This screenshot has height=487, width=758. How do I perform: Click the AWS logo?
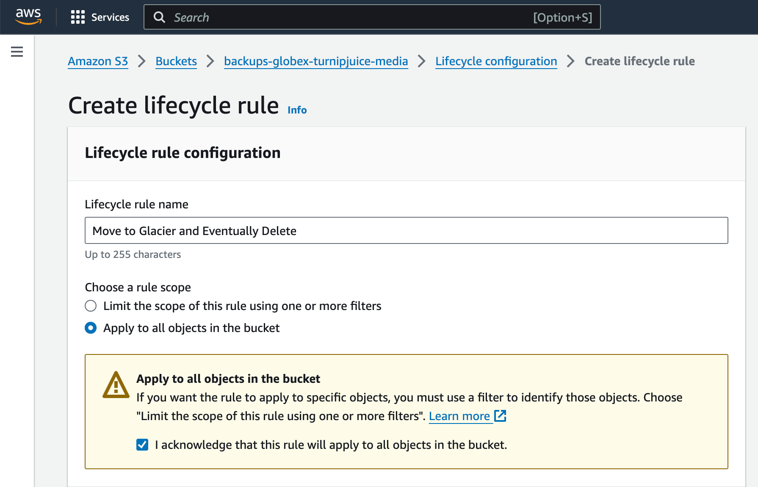[x=28, y=17]
